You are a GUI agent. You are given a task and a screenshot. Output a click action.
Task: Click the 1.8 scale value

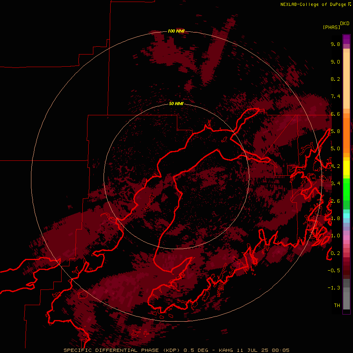[x=335, y=218]
